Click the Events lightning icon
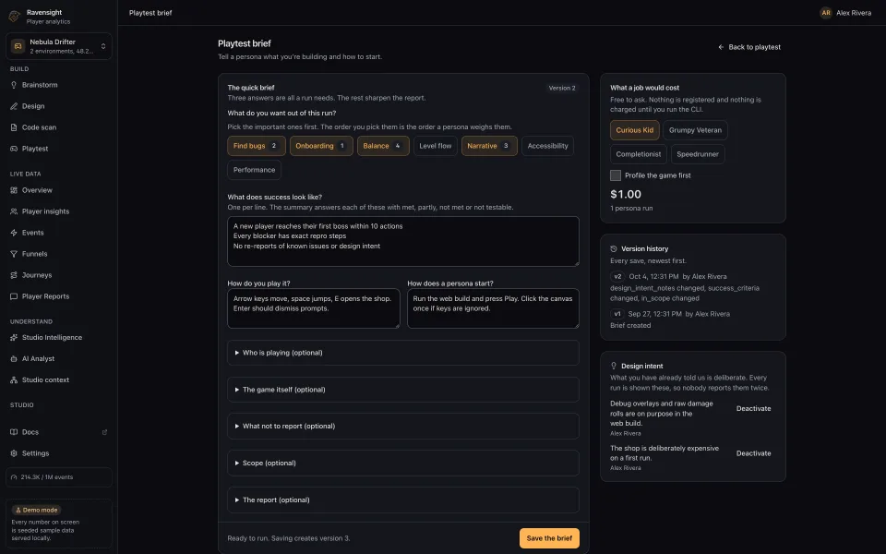Image resolution: width=886 pixels, height=554 pixels. click(14, 233)
